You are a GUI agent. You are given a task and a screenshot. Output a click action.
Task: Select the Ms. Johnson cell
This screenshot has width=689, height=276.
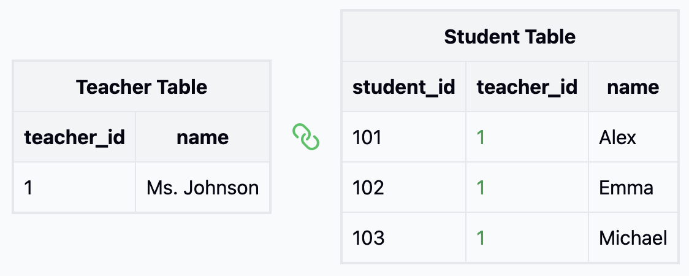pos(202,188)
